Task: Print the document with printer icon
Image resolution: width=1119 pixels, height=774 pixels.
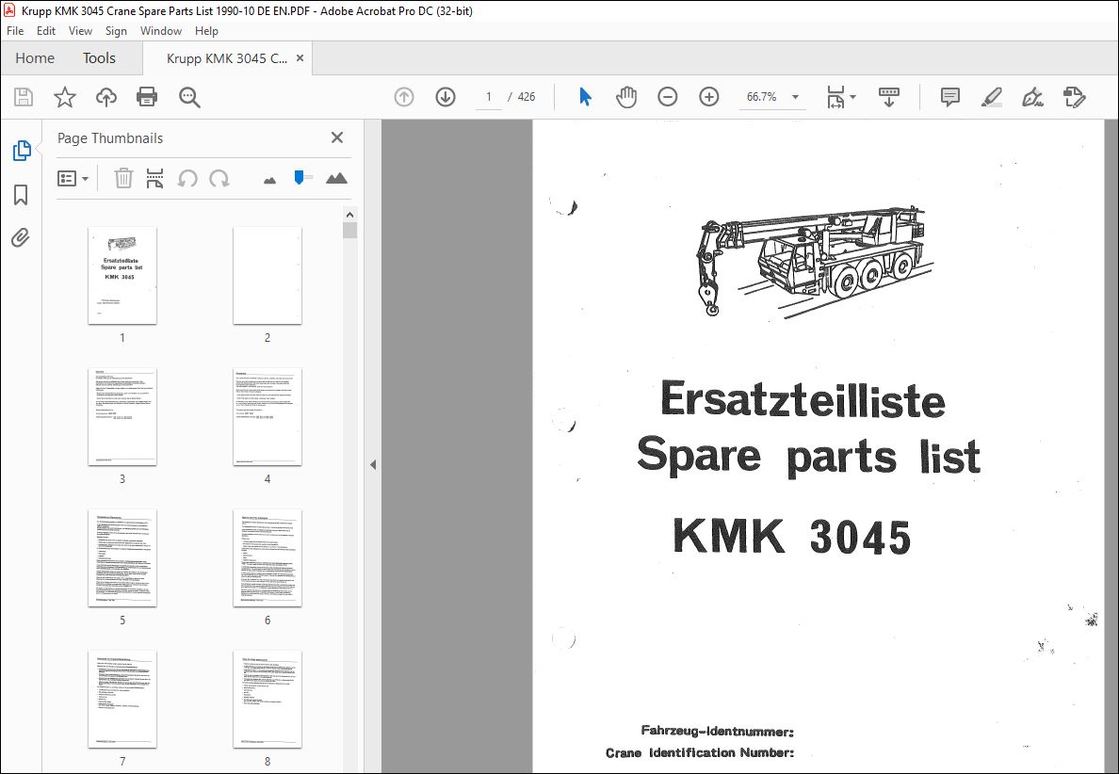Action: [147, 97]
